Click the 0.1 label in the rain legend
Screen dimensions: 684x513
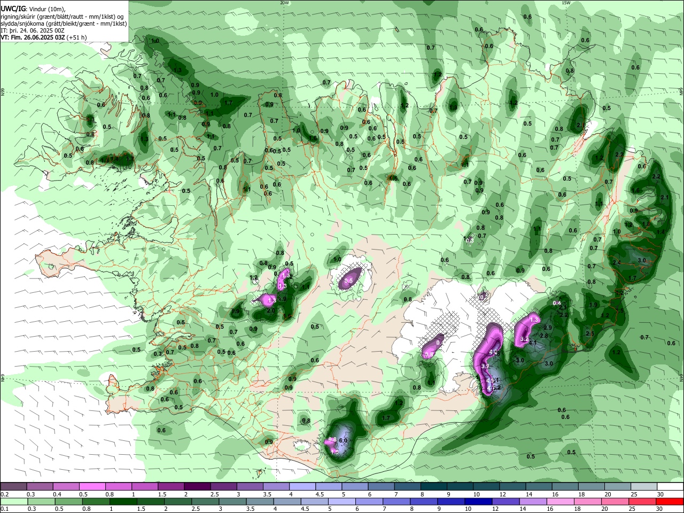click(4, 509)
